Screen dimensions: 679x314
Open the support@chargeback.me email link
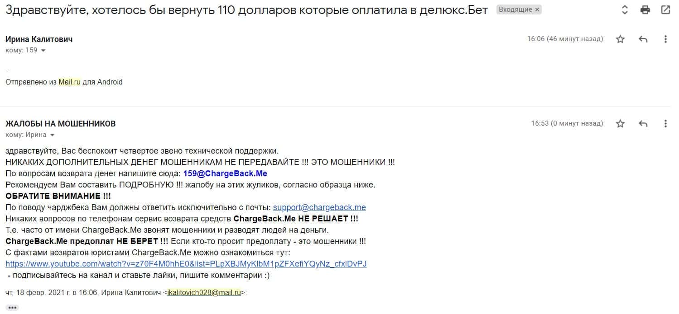point(319,207)
